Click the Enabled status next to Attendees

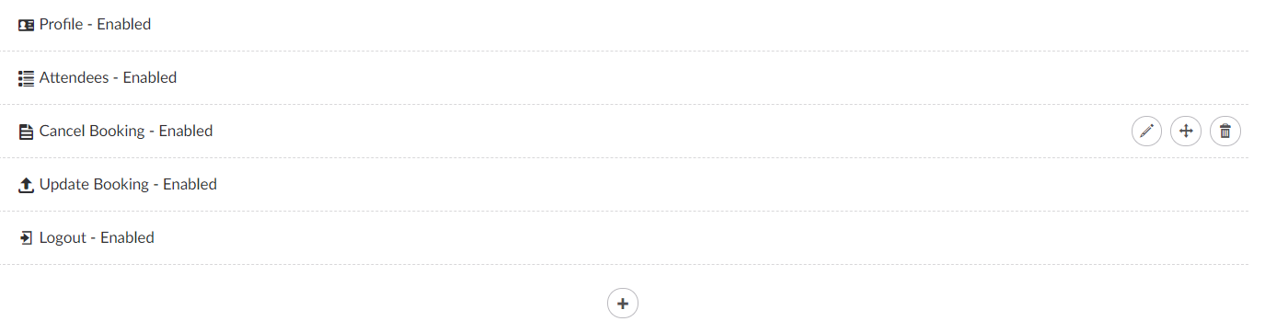click(x=150, y=78)
